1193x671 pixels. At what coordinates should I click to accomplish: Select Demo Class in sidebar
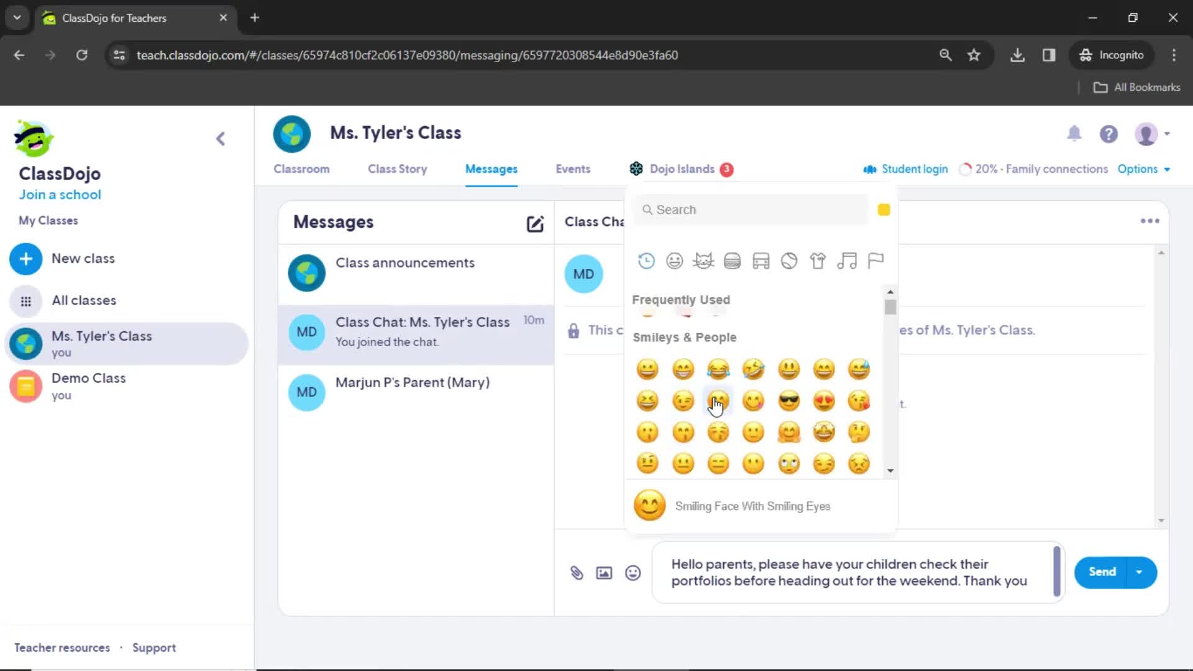point(127,386)
